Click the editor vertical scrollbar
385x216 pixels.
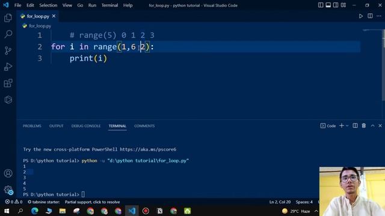coord(383,65)
